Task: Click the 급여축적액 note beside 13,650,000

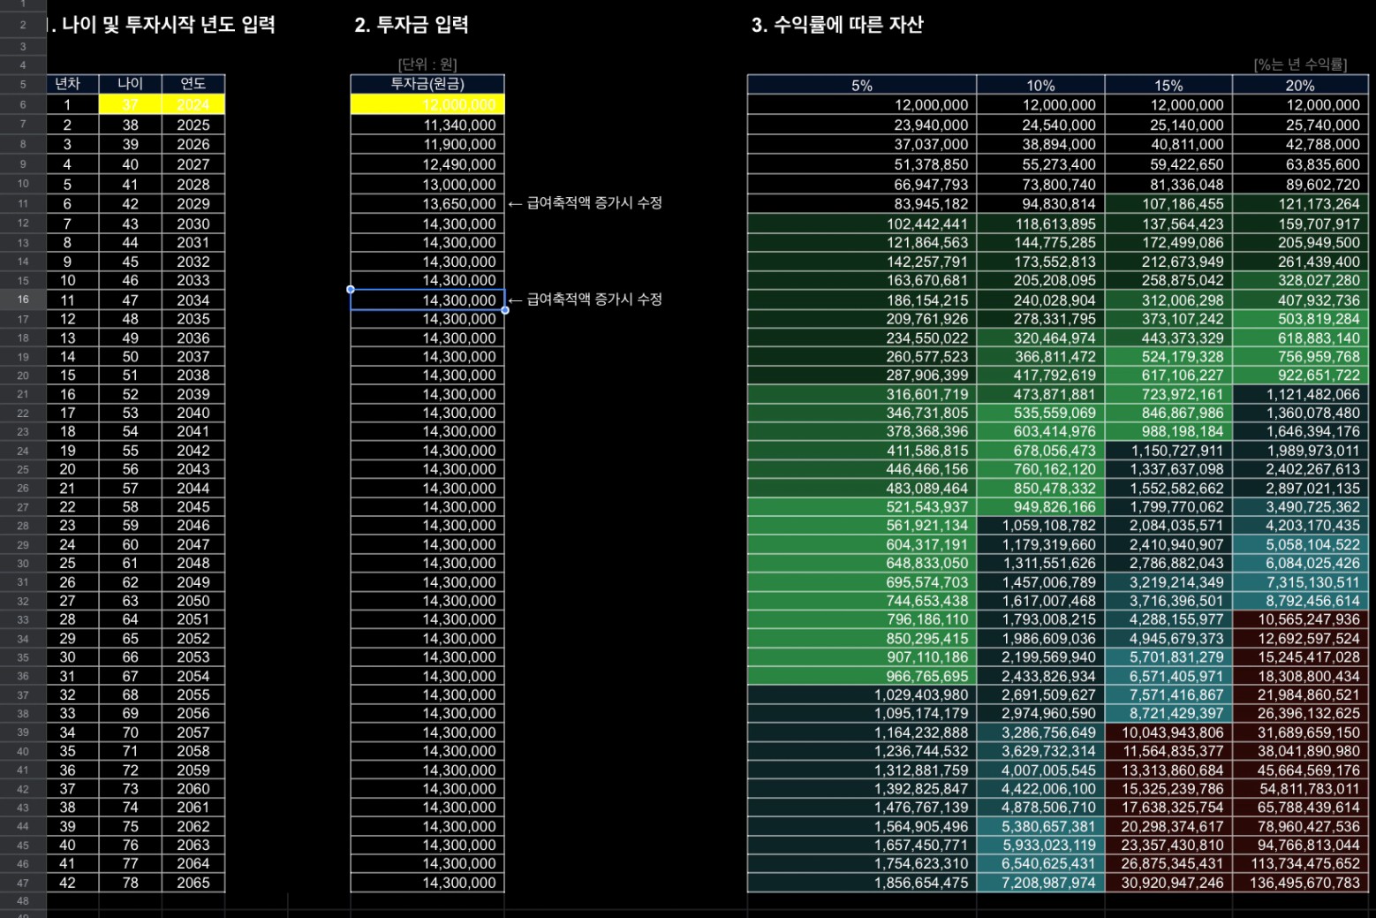Action: coord(593,203)
